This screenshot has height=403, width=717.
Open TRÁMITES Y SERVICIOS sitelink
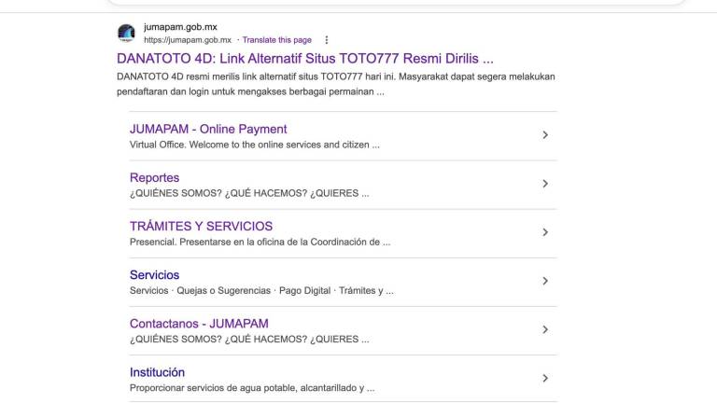(x=201, y=226)
